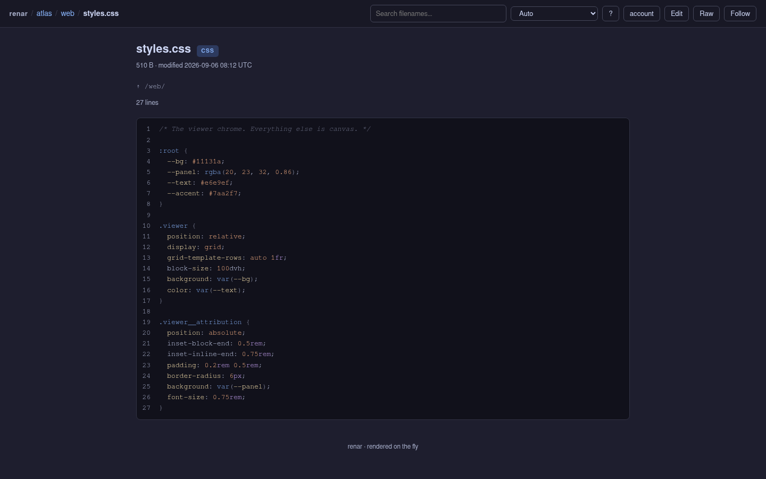The width and height of the screenshot is (766, 479).
Task: Go up to the /web/ parent directory
Action: point(151,86)
